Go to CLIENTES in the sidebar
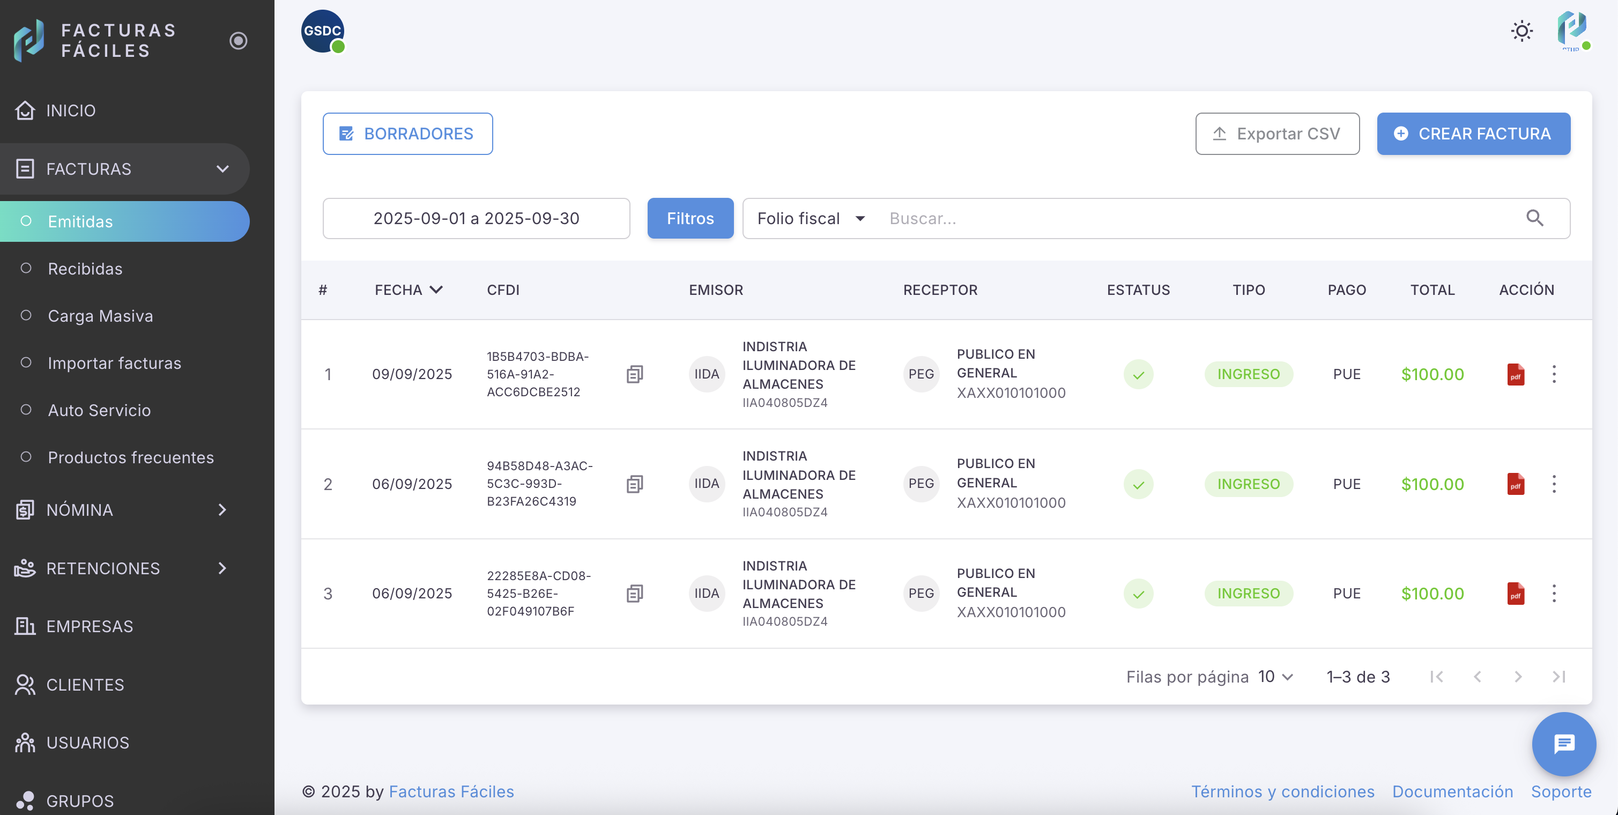1618x815 pixels. click(85, 684)
